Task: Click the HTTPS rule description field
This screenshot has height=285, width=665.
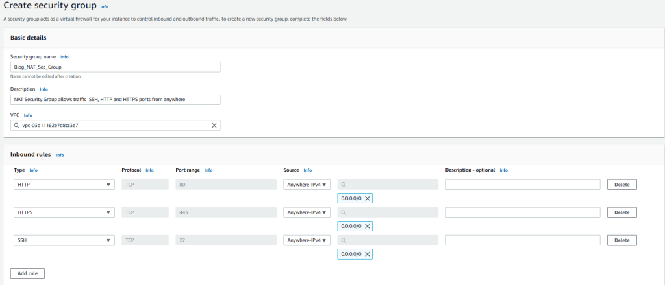Action: [522, 212]
